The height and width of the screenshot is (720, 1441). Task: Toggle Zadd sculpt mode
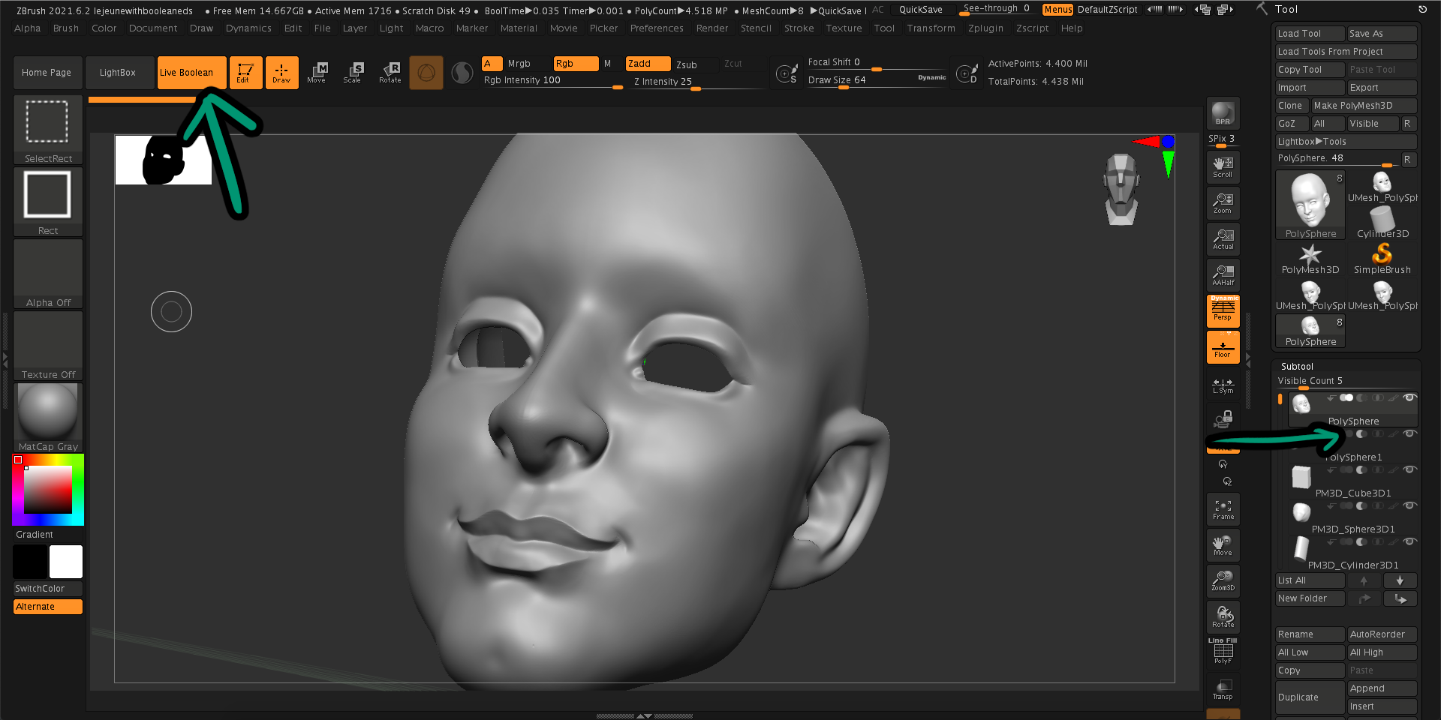[648, 64]
